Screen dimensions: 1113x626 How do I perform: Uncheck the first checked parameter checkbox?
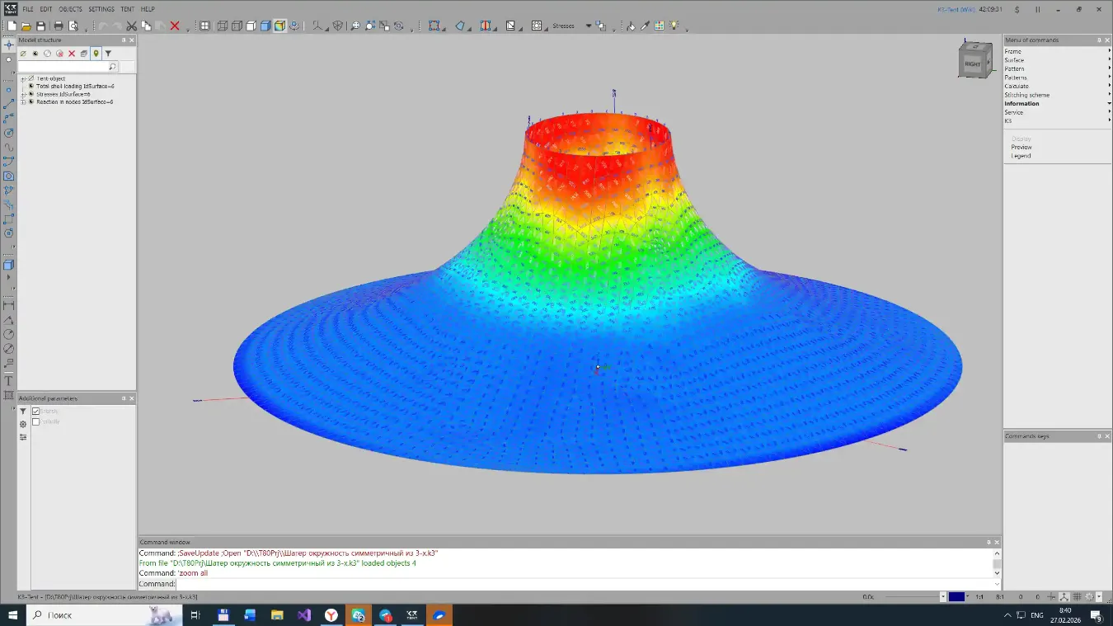36,412
